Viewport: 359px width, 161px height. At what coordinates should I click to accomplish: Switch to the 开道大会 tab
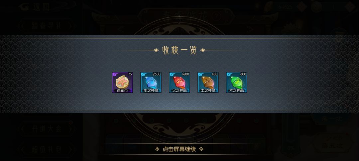(47, 129)
